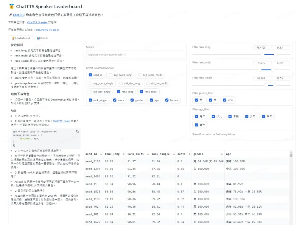
Task: Open the eres2netv2_sv_zh-cn link
Action: tap(47, 30)
